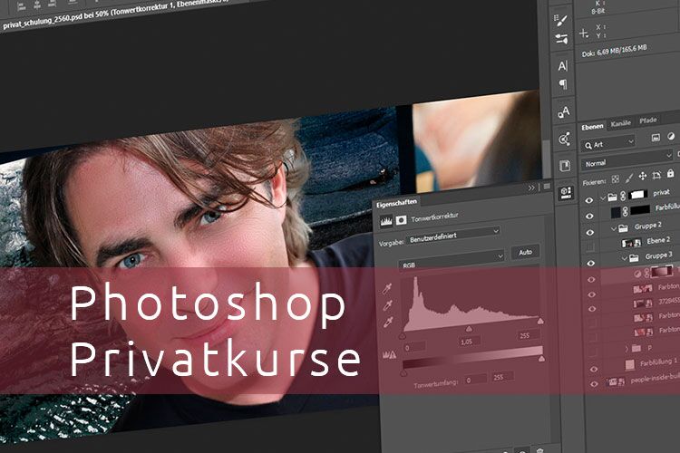Click the black input level slider handle
Image resolution: width=680 pixels, height=453 pixels.
(403, 336)
